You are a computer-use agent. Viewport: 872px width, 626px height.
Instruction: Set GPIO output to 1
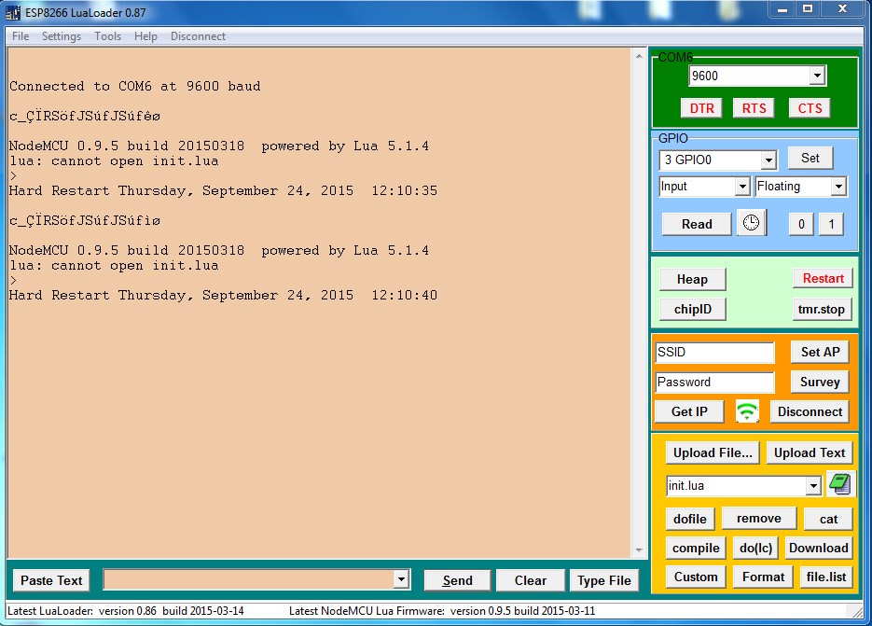point(831,224)
